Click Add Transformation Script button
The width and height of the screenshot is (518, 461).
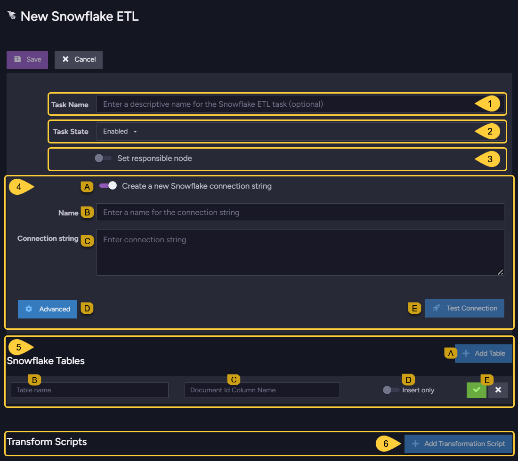[459, 444]
